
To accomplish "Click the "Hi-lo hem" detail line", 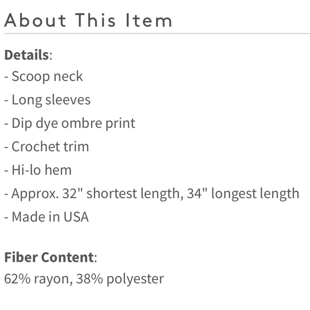I will pos(42,170).
